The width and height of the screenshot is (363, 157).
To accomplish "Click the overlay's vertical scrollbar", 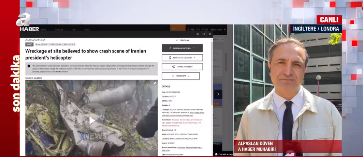I will [212, 68].
